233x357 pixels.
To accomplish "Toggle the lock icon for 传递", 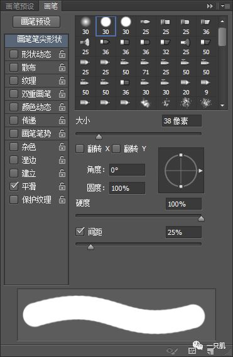I will 62,120.
